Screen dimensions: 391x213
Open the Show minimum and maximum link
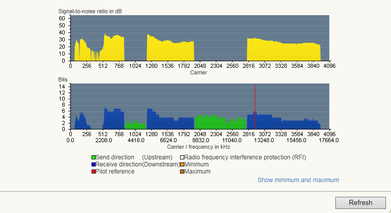298,180
